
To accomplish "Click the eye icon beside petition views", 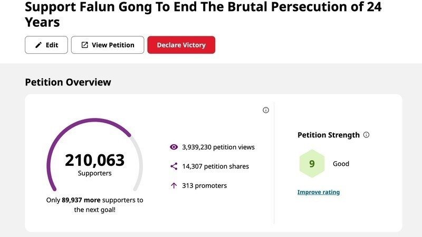I will (x=174, y=147).
